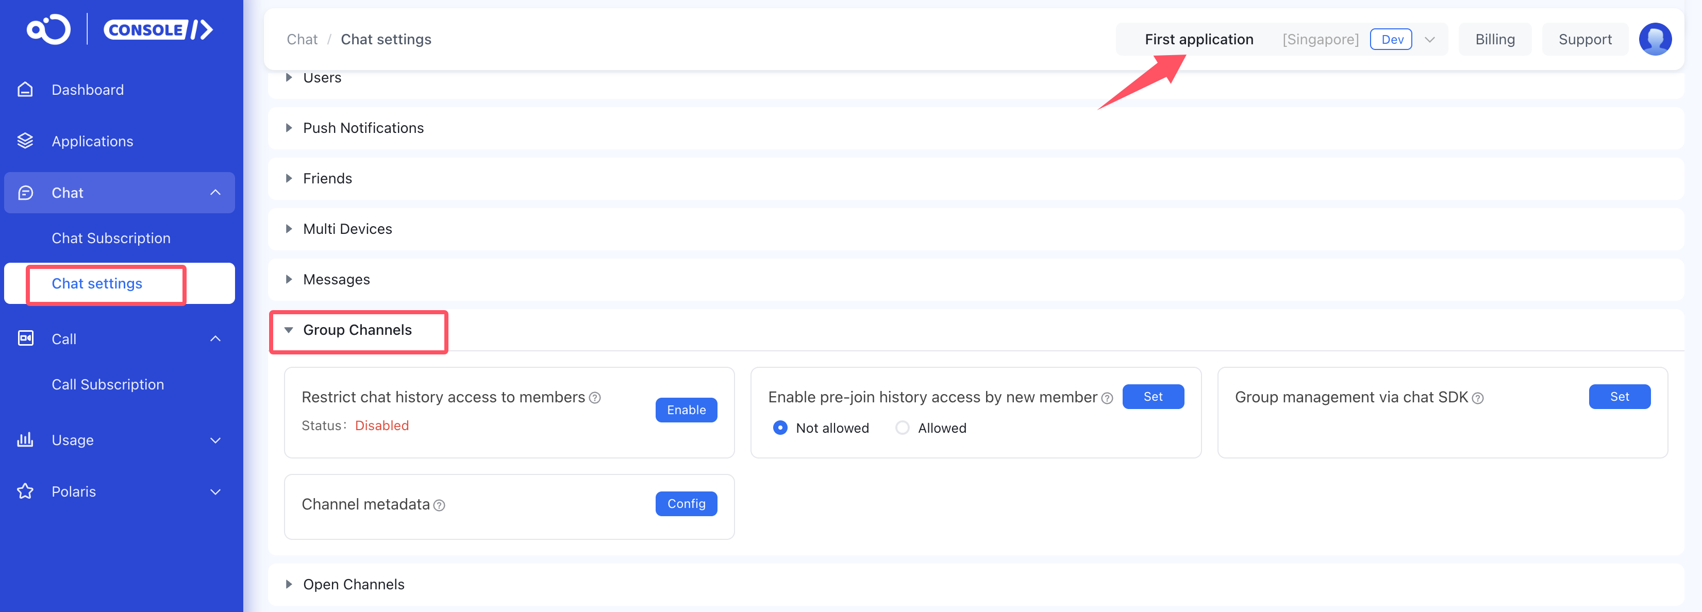
Task: Click help icon beside Group management via chat SDK
Action: click(x=1478, y=398)
